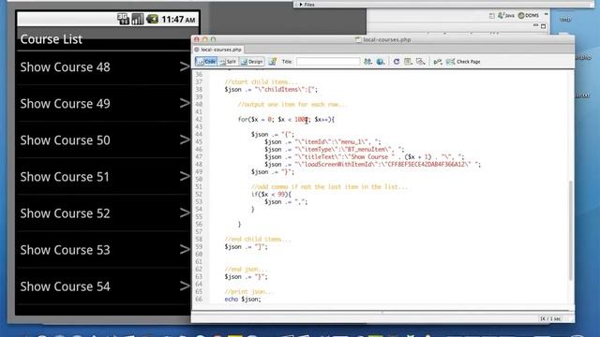Tap the Course List title bar
The width and height of the screenshot is (600, 337).
pyautogui.click(x=104, y=39)
